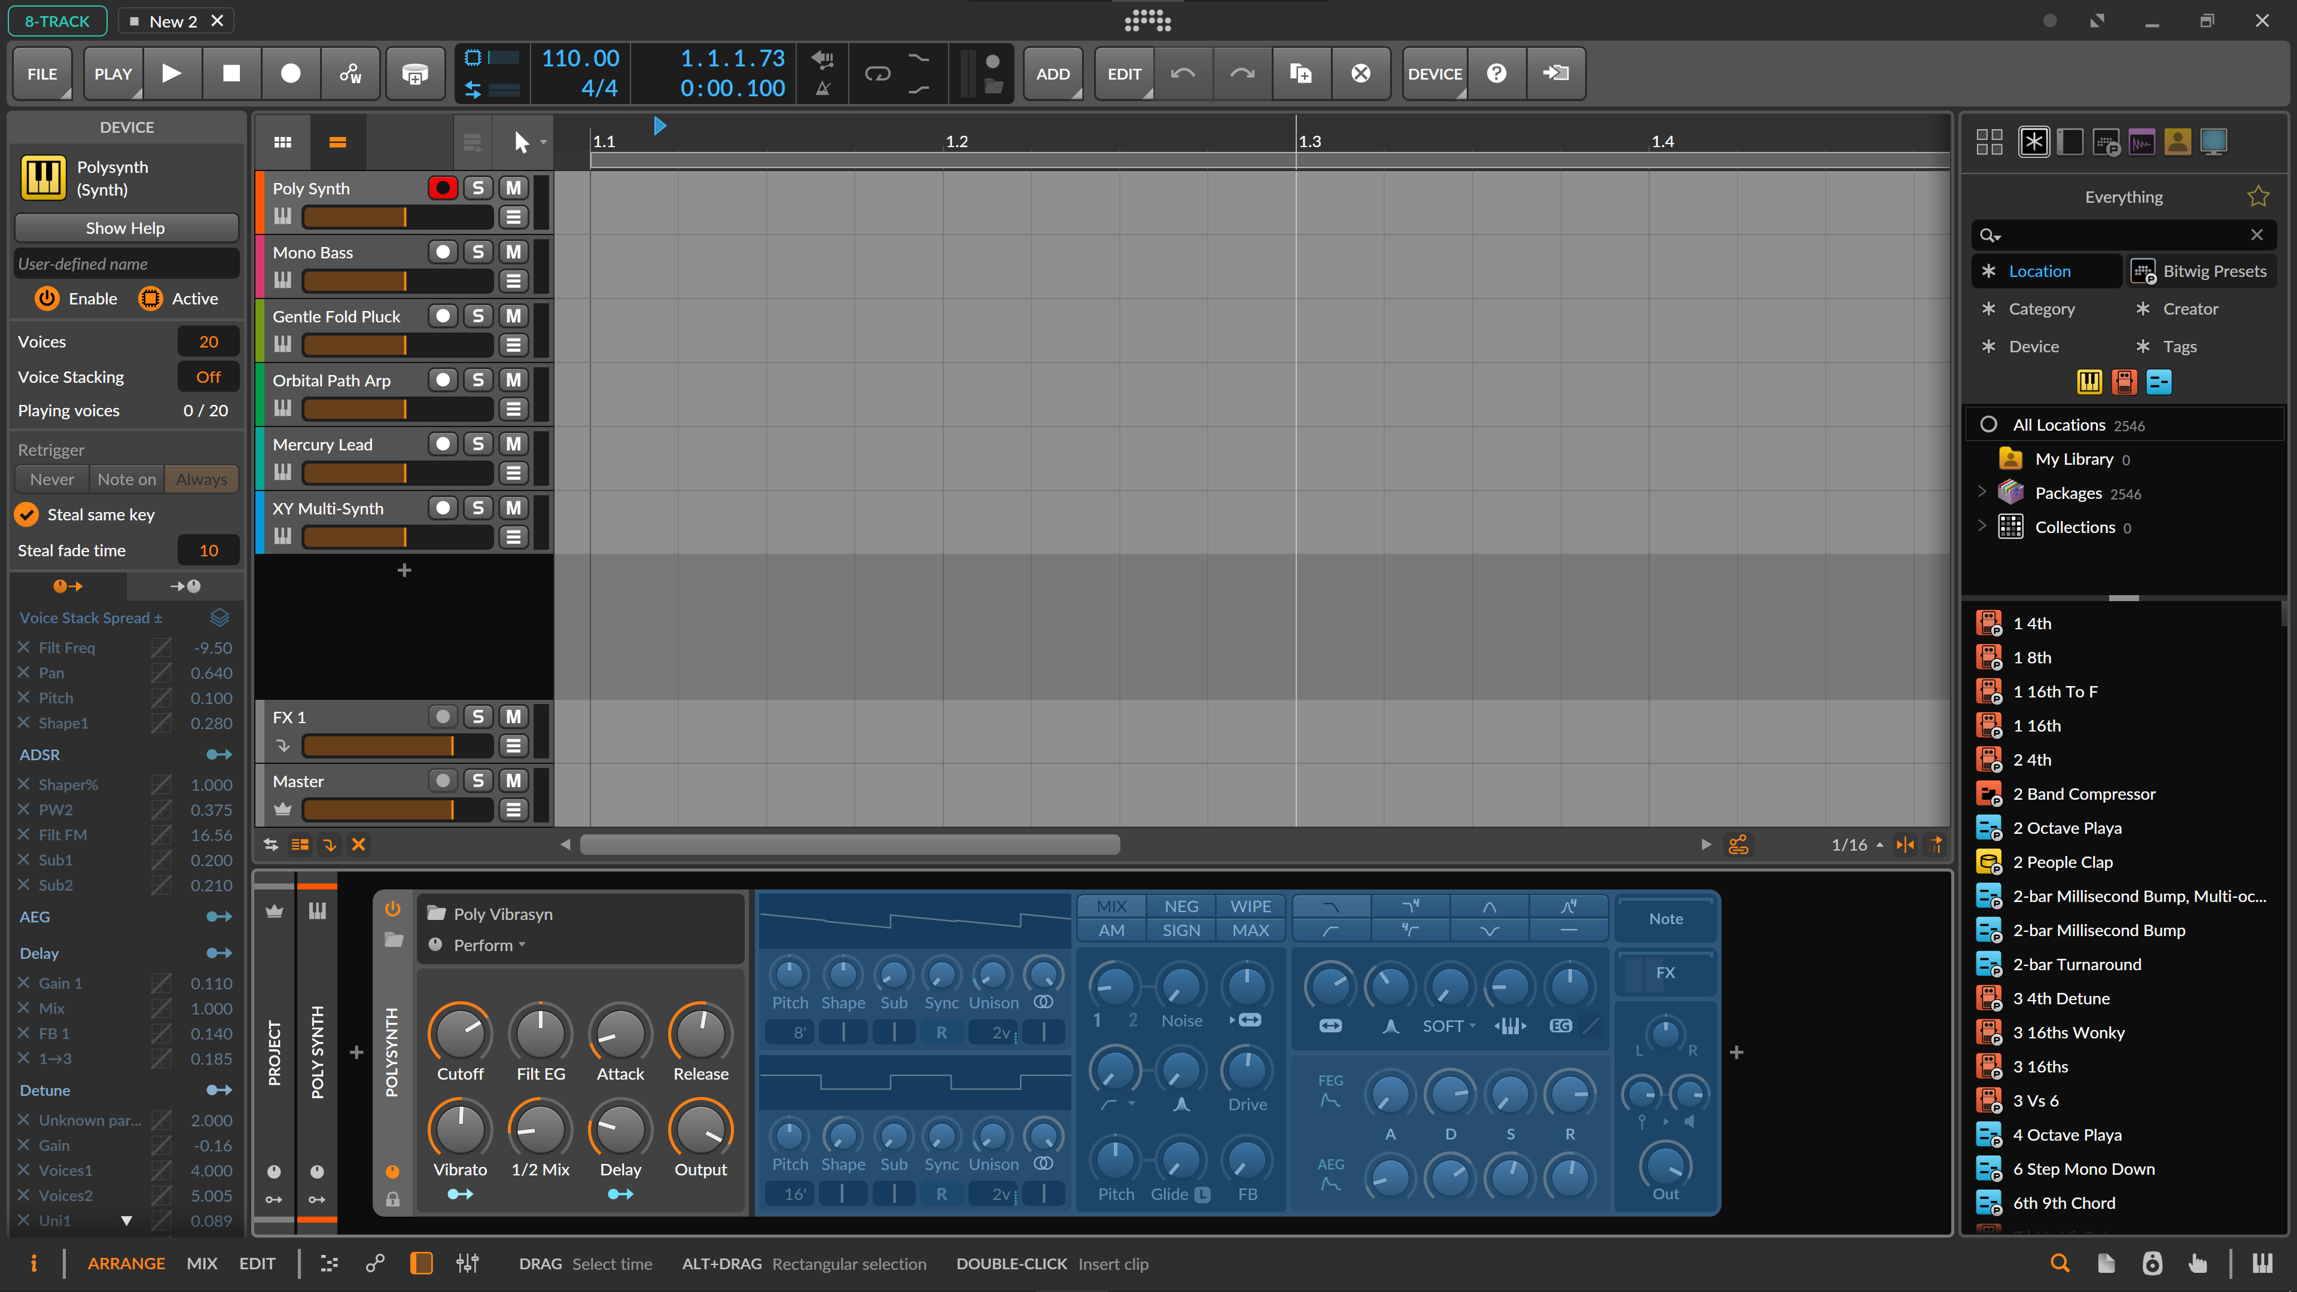This screenshot has height=1292, width=2297.
Task: Disarm record on Poly Synth track
Action: pos(442,187)
